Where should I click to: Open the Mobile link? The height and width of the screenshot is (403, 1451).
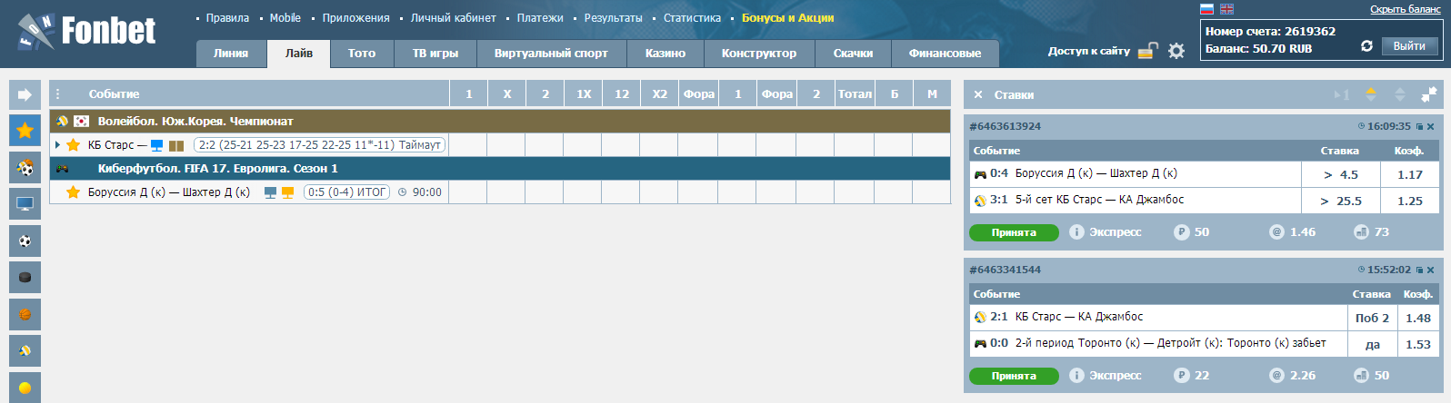[285, 18]
